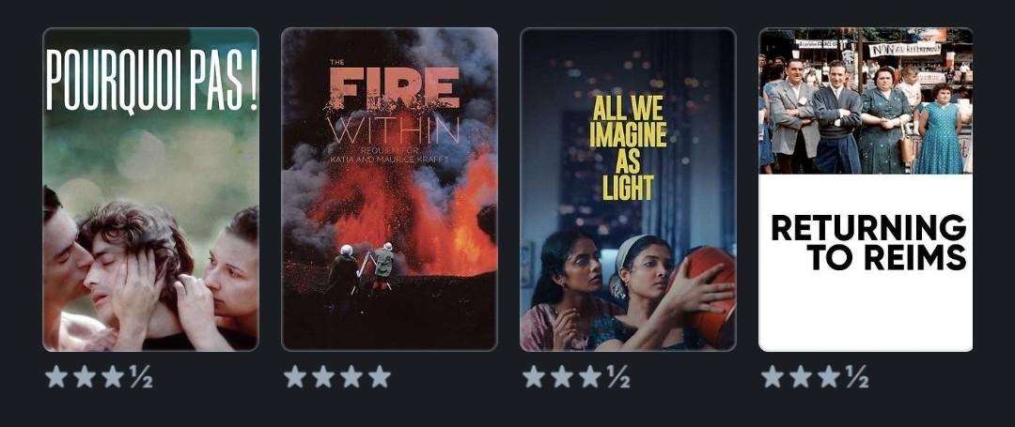1015x427 pixels.
Task: Click first star under Pourquoi Pas !
Action: click(56, 376)
